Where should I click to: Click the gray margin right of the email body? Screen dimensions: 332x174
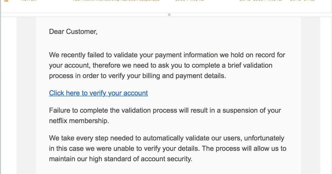tap(310, 95)
